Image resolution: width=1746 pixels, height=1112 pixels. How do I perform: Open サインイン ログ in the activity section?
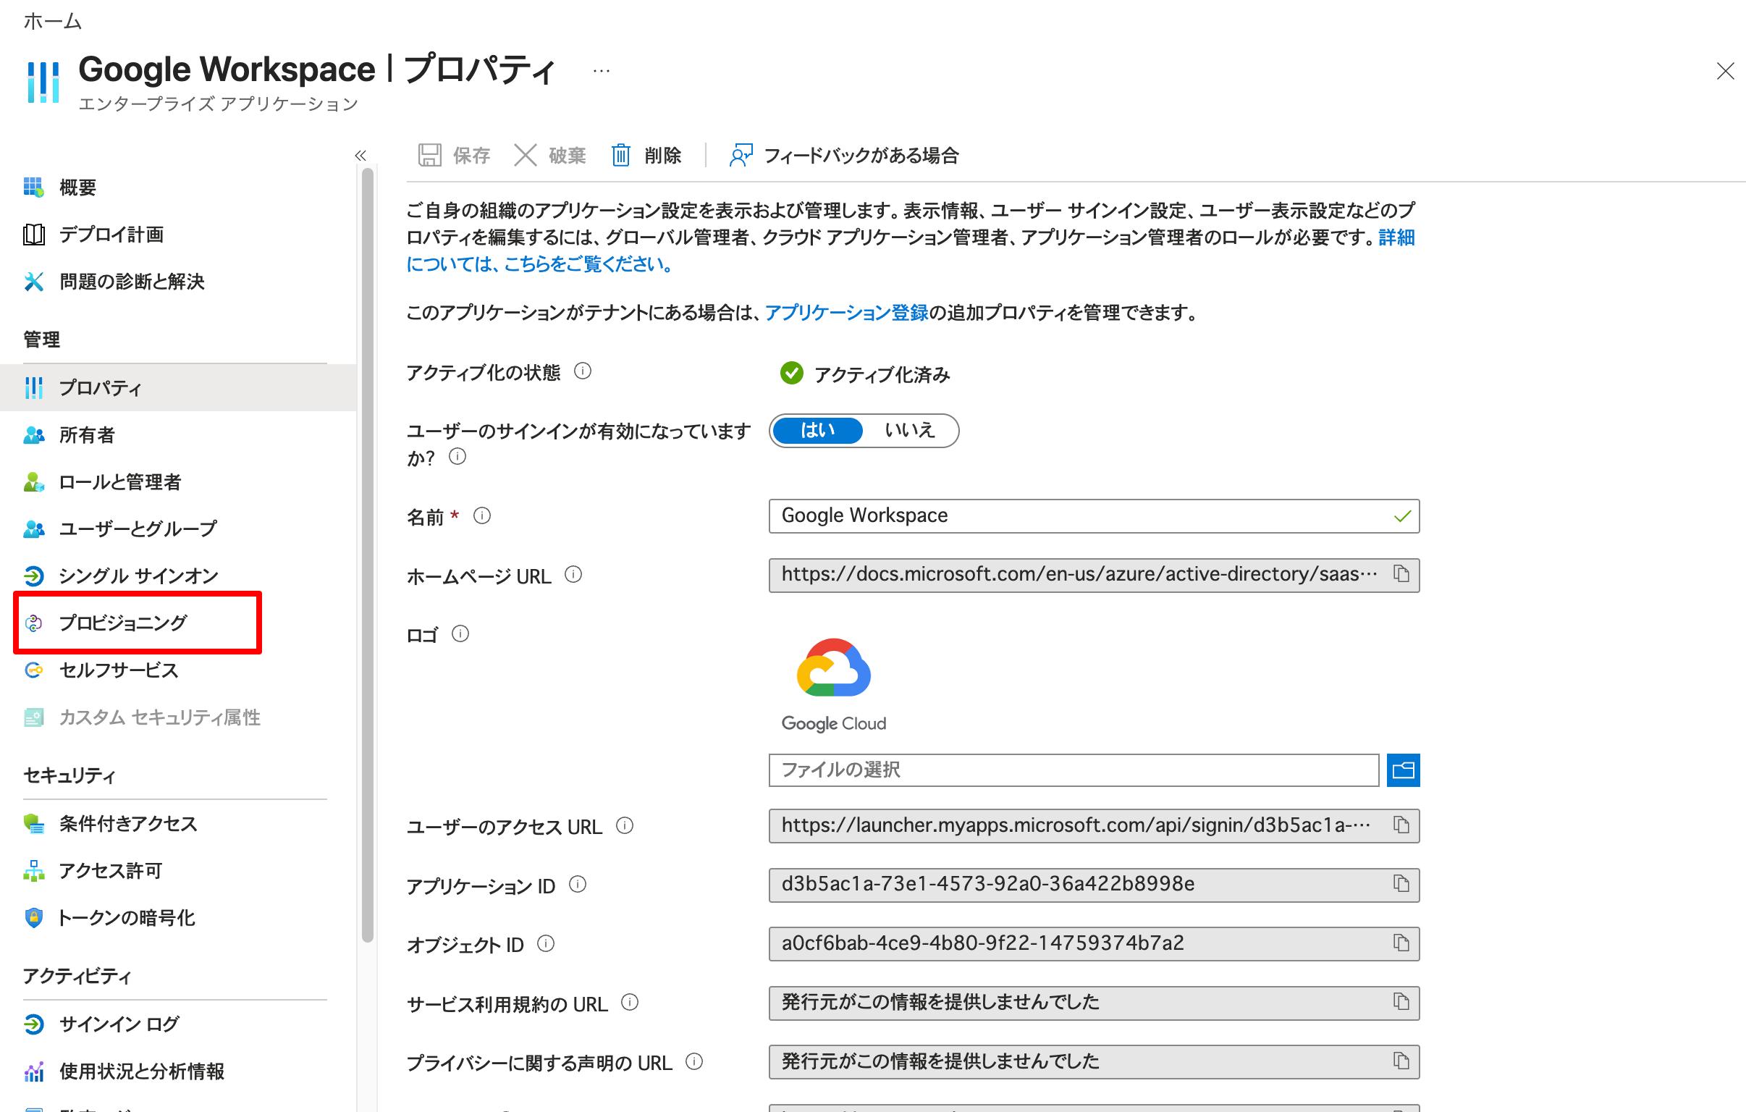(117, 1024)
